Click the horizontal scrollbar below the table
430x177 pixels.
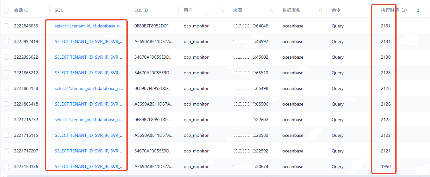point(219,176)
